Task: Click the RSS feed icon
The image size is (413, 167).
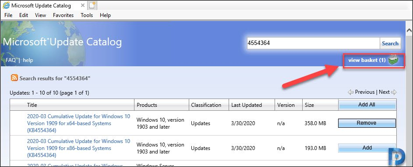Action: (x=14, y=78)
